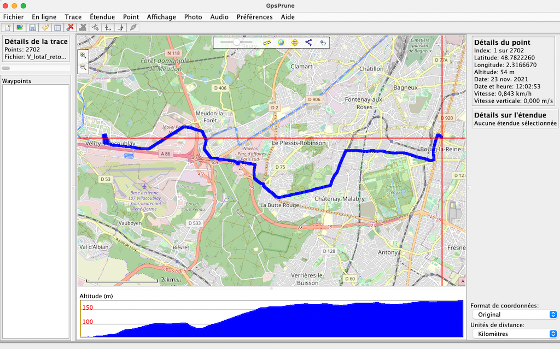Screen dimensions: 560x349
Task: Click the map zoom out magnifier
Action: pos(83,67)
